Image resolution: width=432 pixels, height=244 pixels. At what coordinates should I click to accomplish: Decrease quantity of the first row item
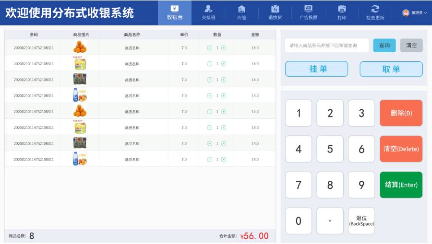(210, 48)
